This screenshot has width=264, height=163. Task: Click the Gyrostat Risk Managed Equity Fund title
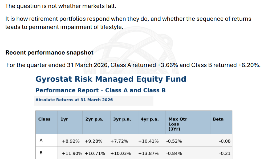click(x=111, y=79)
